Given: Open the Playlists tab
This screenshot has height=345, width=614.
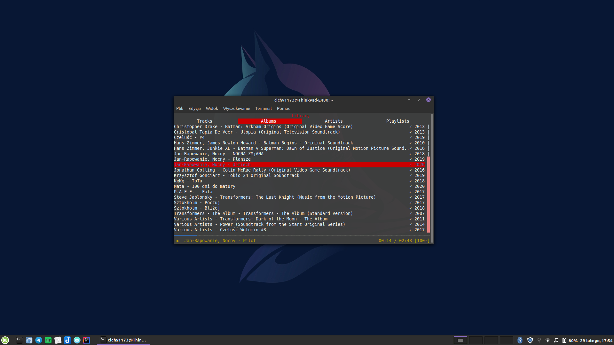Looking at the screenshot, I should tap(398, 121).
